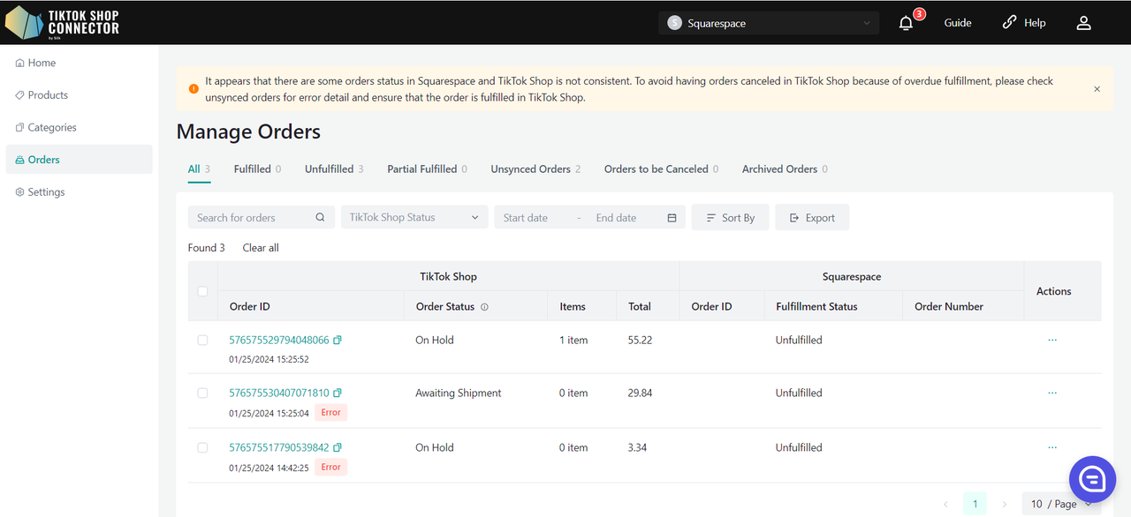Screen dimensions: 1131x517
Task: Open the Squarespace store selector dropdown
Action: (x=769, y=23)
